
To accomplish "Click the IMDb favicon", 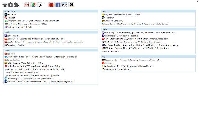I will (x=6, y=63).
